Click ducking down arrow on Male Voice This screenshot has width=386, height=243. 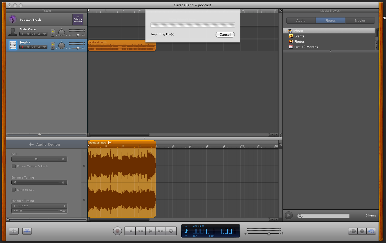pos(53,34)
